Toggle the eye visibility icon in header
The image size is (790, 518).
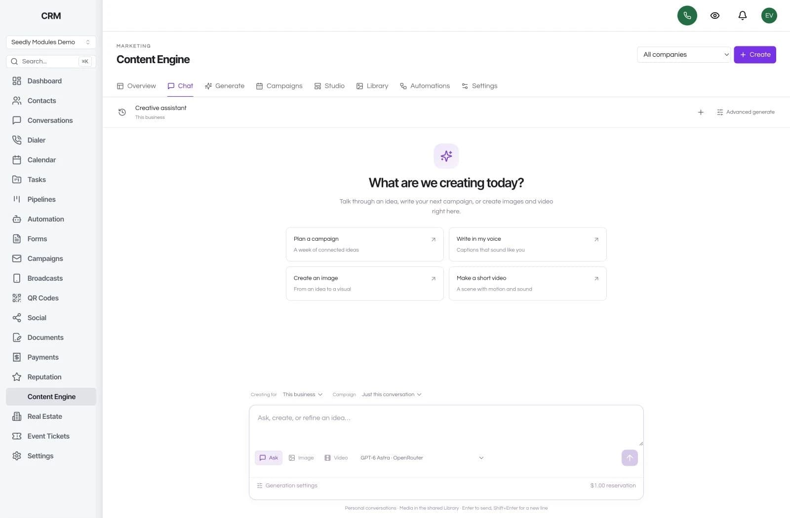[x=714, y=16]
